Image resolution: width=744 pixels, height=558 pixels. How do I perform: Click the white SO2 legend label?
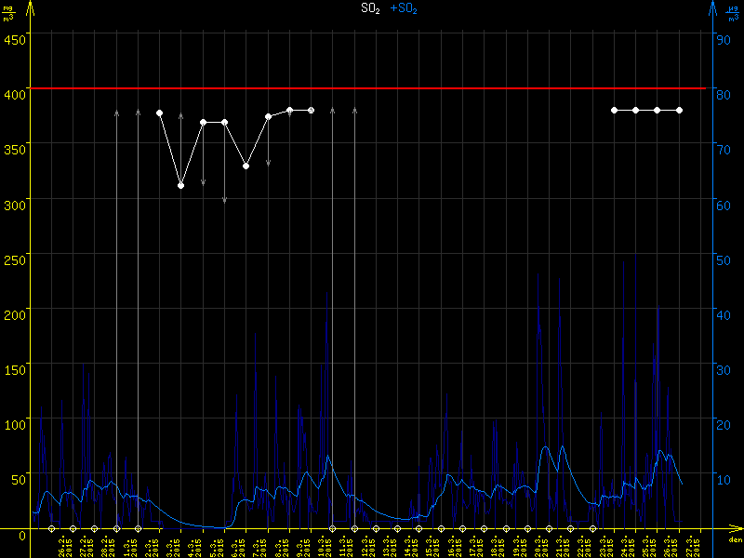pos(370,8)
